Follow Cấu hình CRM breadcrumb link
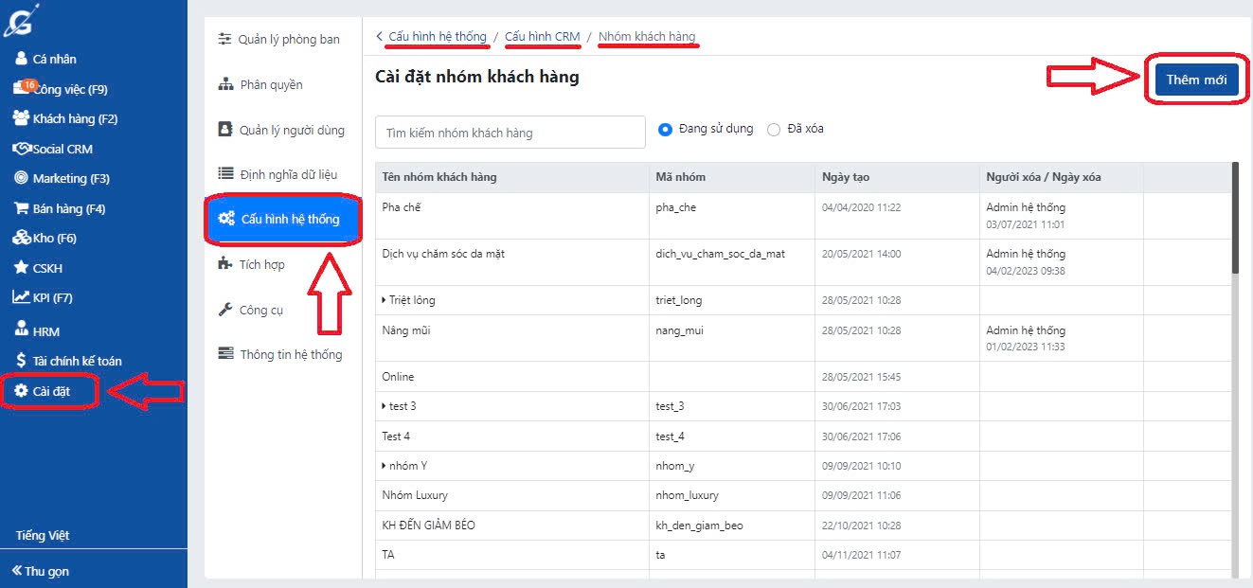This screenshot has height=588, width=1253. tap(542, 36)
